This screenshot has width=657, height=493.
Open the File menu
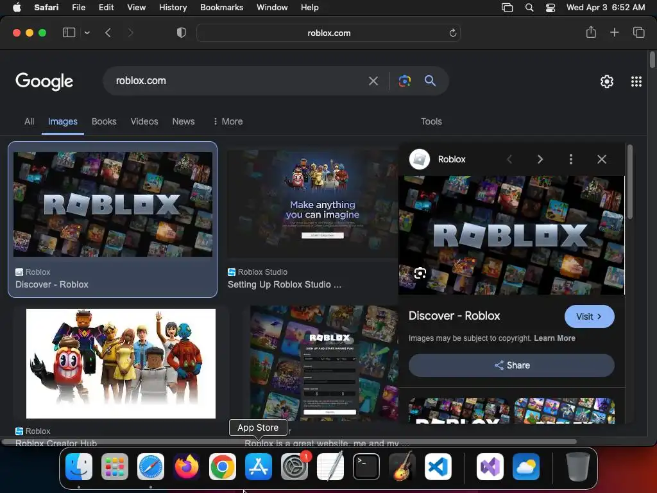[78, 7]
